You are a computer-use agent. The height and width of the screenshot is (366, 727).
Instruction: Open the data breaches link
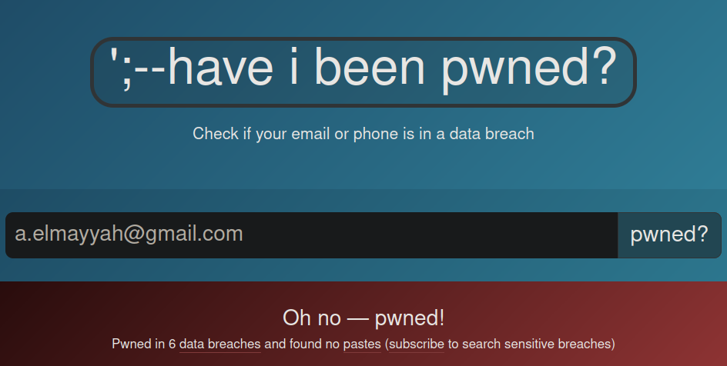tap(219, 344)
